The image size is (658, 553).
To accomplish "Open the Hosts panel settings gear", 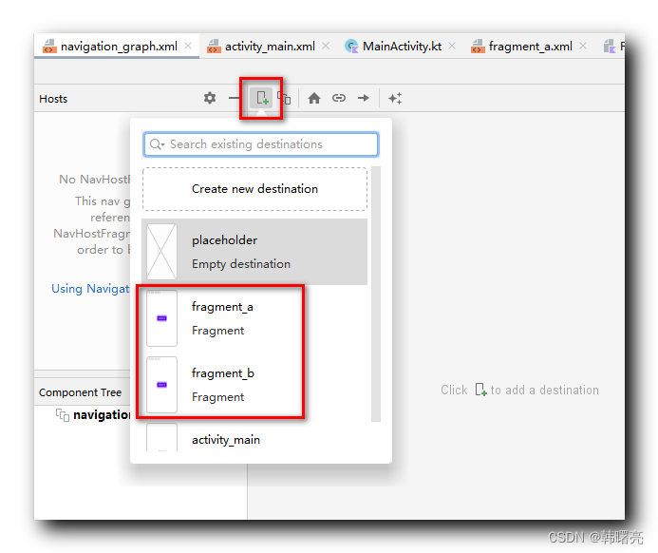I will coord(210,98).
